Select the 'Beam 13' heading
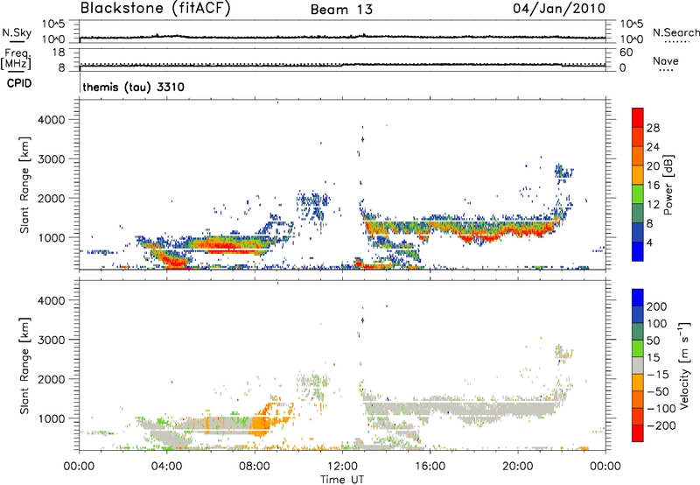Image resolution: width=700 pixels, height=485 pixels. coord(341,10)
